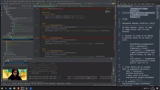The height and width of the screenshot is (90, 160).
Task: Click the Search Everywhere magnifier icon
Action: point(111,3)
